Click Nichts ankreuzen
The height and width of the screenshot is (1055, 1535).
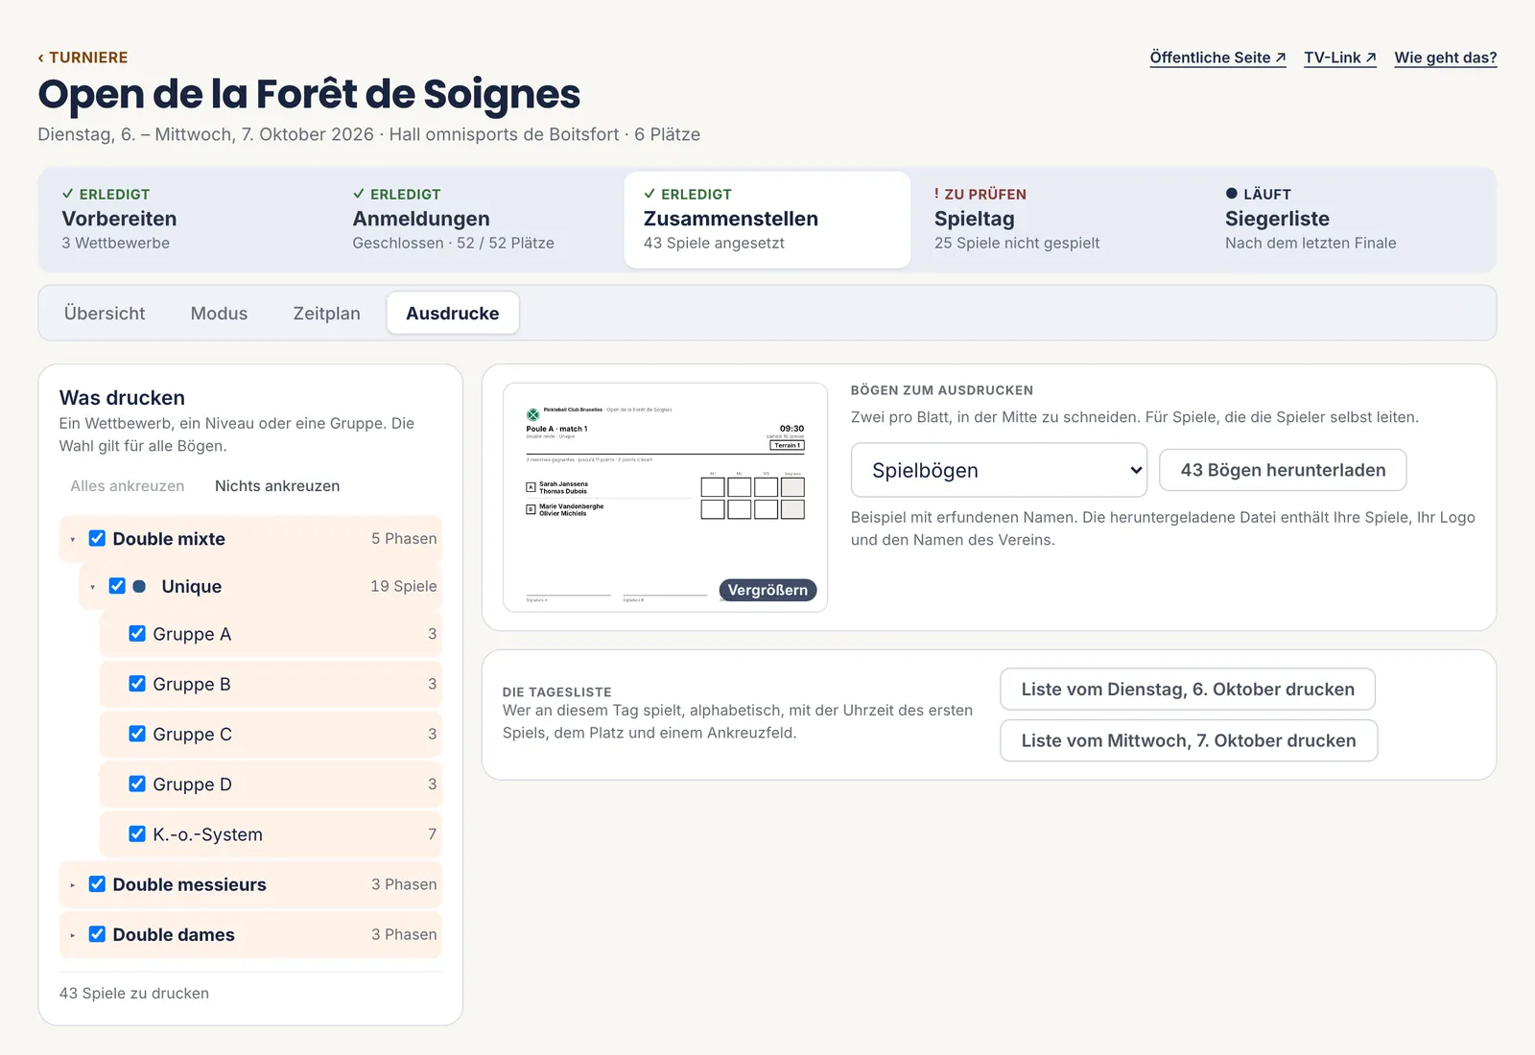277,486
